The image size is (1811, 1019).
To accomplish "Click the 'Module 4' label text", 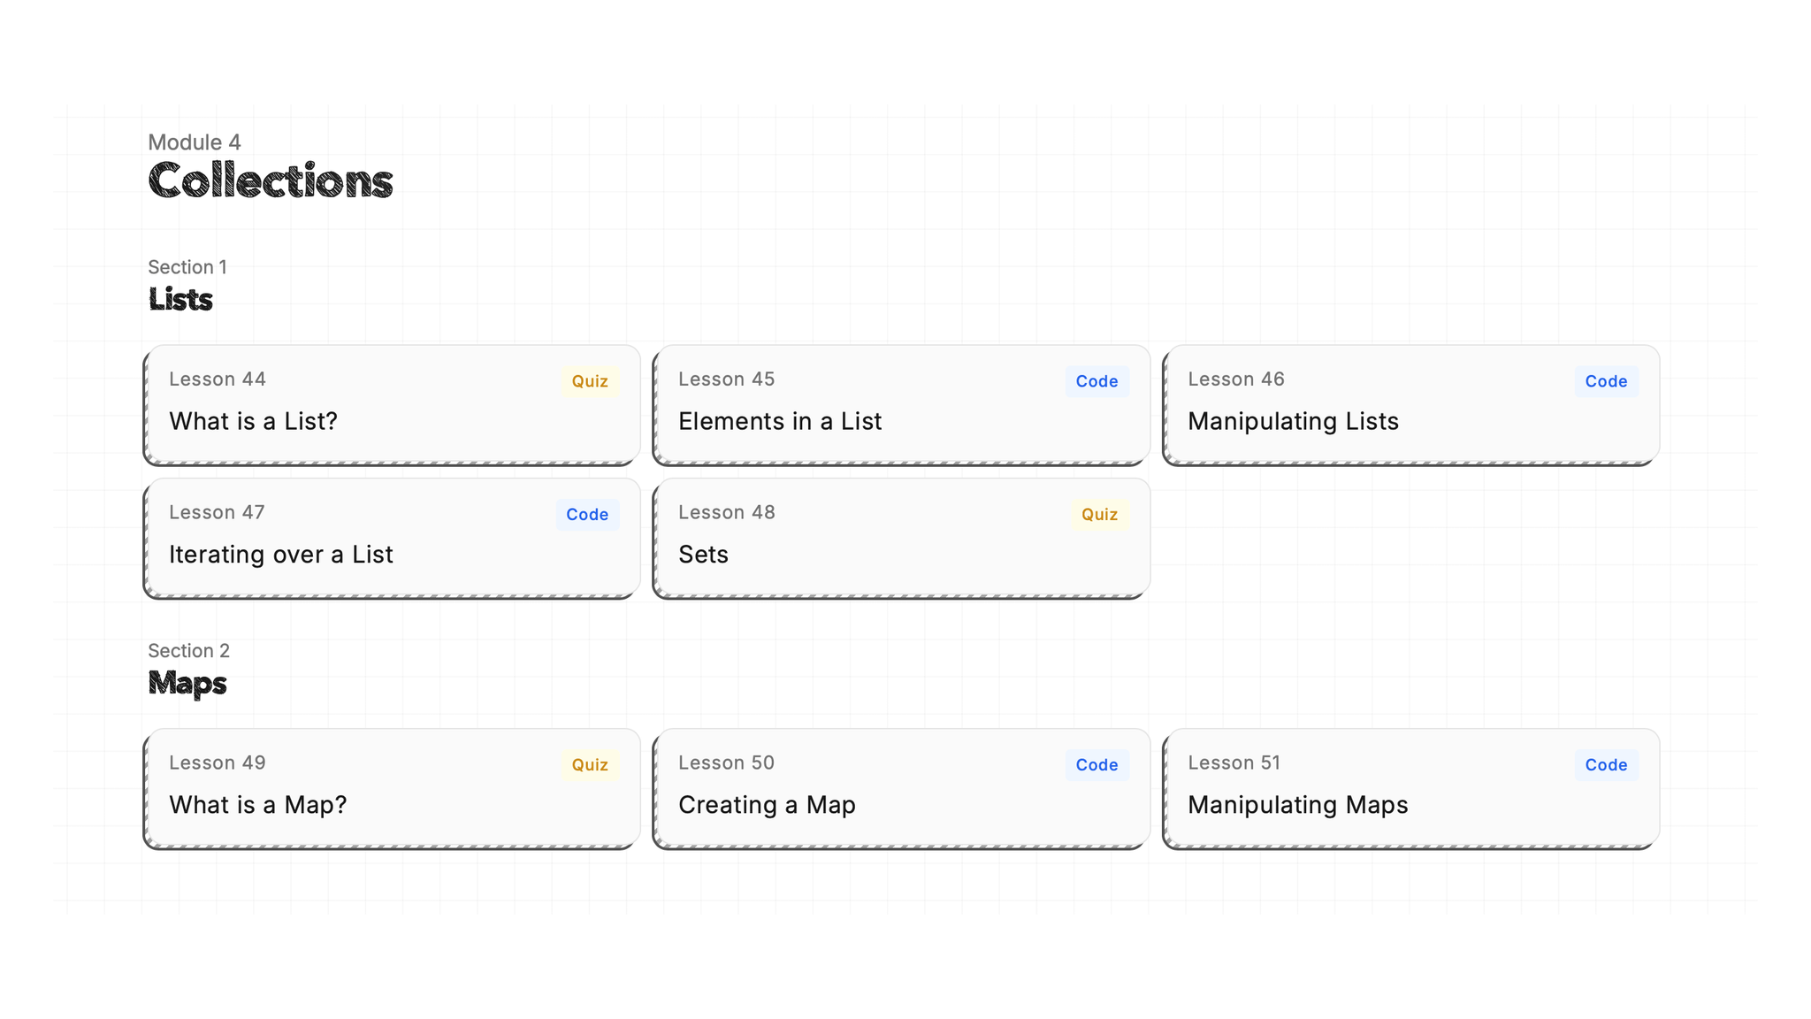I will click(x=195, y=142).
